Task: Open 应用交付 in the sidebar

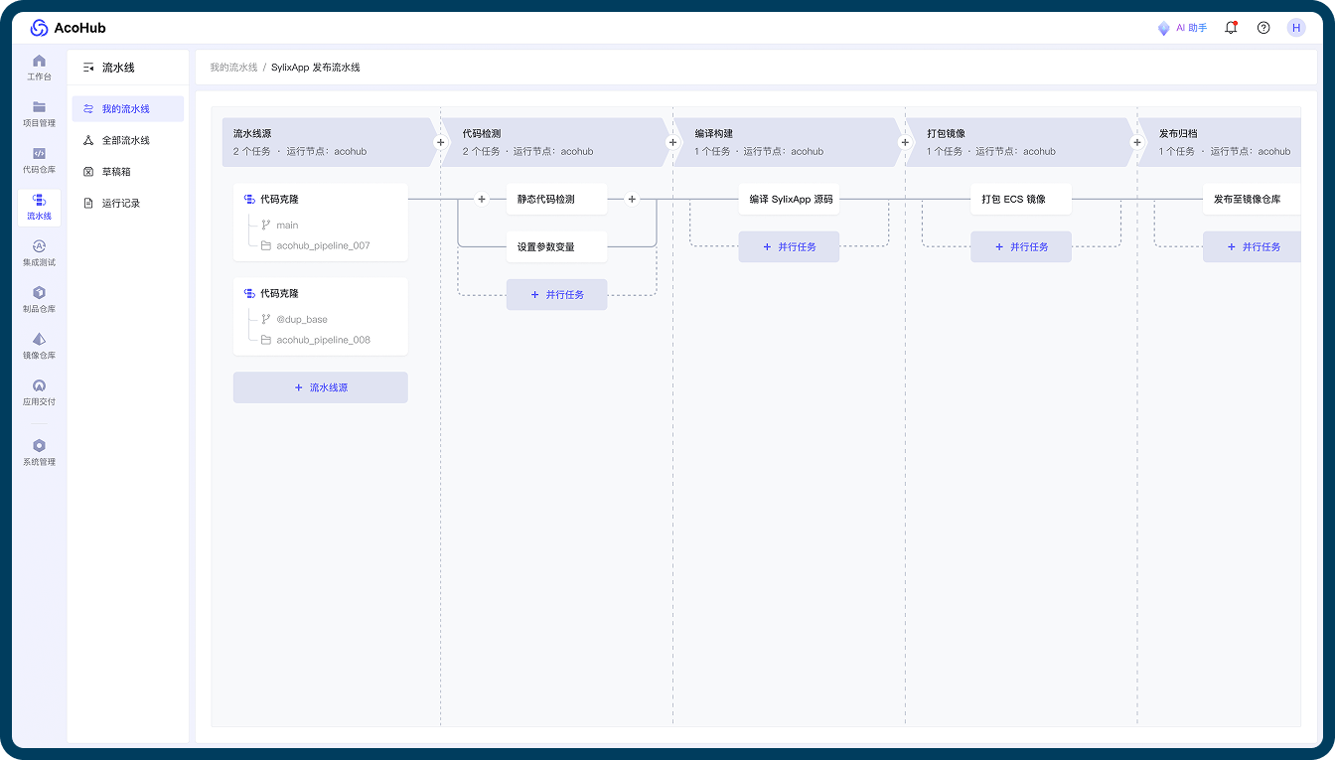Action: point(39,393)
